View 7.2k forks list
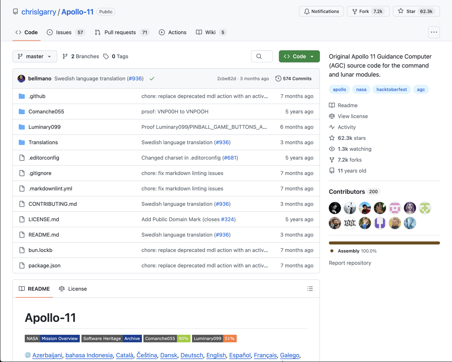The height and width of the screenshot is (362, 452). [345, 160]
